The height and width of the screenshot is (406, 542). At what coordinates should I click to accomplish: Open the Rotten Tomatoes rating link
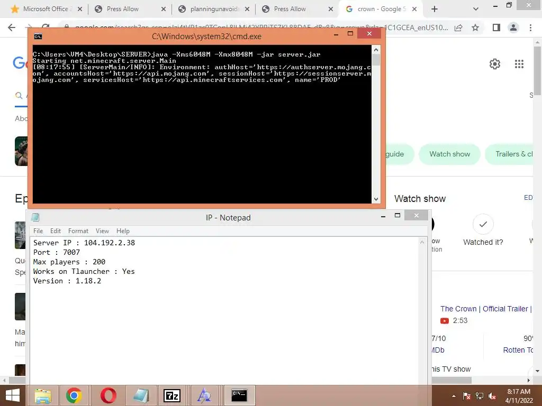[518, 350]
